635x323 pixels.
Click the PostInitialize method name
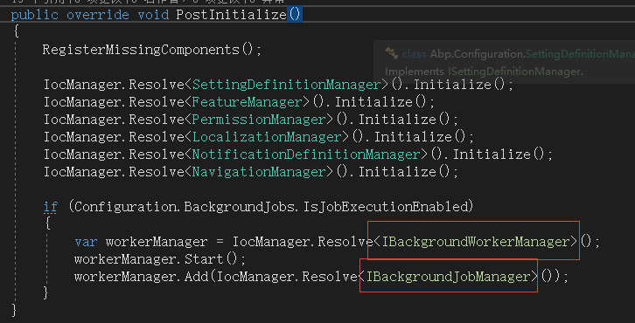231,16
